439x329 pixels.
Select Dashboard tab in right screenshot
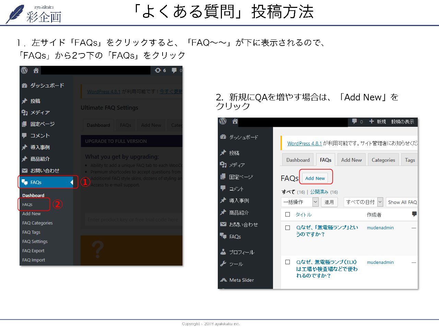pyautogui.click(x=298, y=160)
